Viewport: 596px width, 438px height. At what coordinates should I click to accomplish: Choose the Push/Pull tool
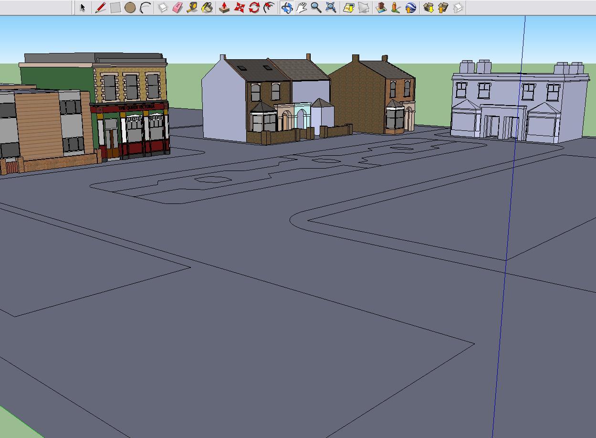click(224, 8)
